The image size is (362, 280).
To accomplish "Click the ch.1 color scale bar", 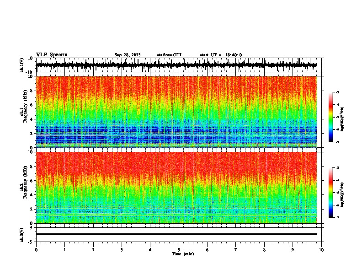I will point(330,117).
